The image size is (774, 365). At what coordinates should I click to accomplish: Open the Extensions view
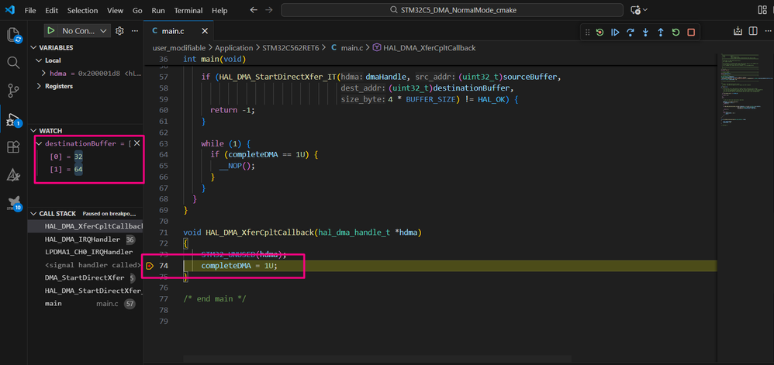13,147
